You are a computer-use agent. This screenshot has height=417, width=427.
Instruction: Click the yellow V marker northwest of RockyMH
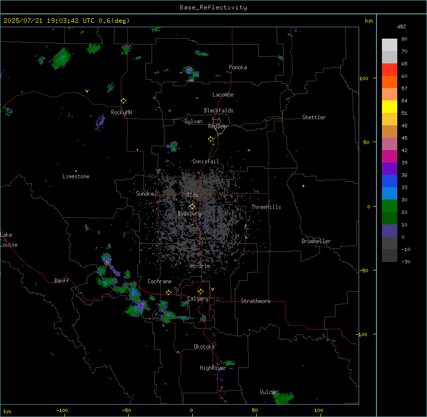(87, 91)
